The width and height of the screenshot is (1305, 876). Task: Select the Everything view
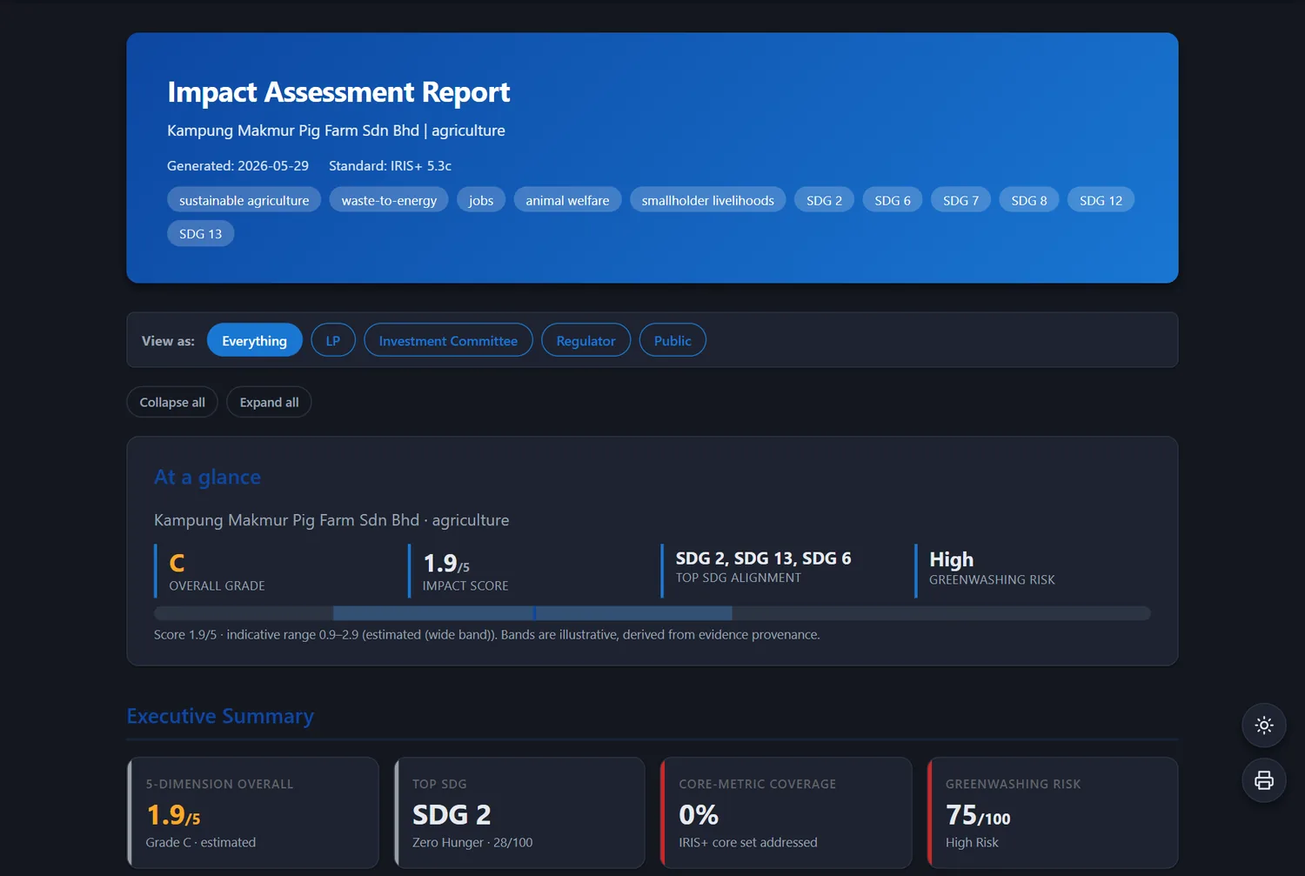(254, 340)
